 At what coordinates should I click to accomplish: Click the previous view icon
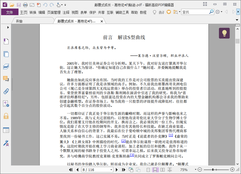pos(131,170)
